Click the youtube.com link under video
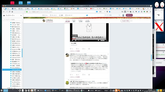The height and width of the screenshot is (92, 165). tap(74, 45)
